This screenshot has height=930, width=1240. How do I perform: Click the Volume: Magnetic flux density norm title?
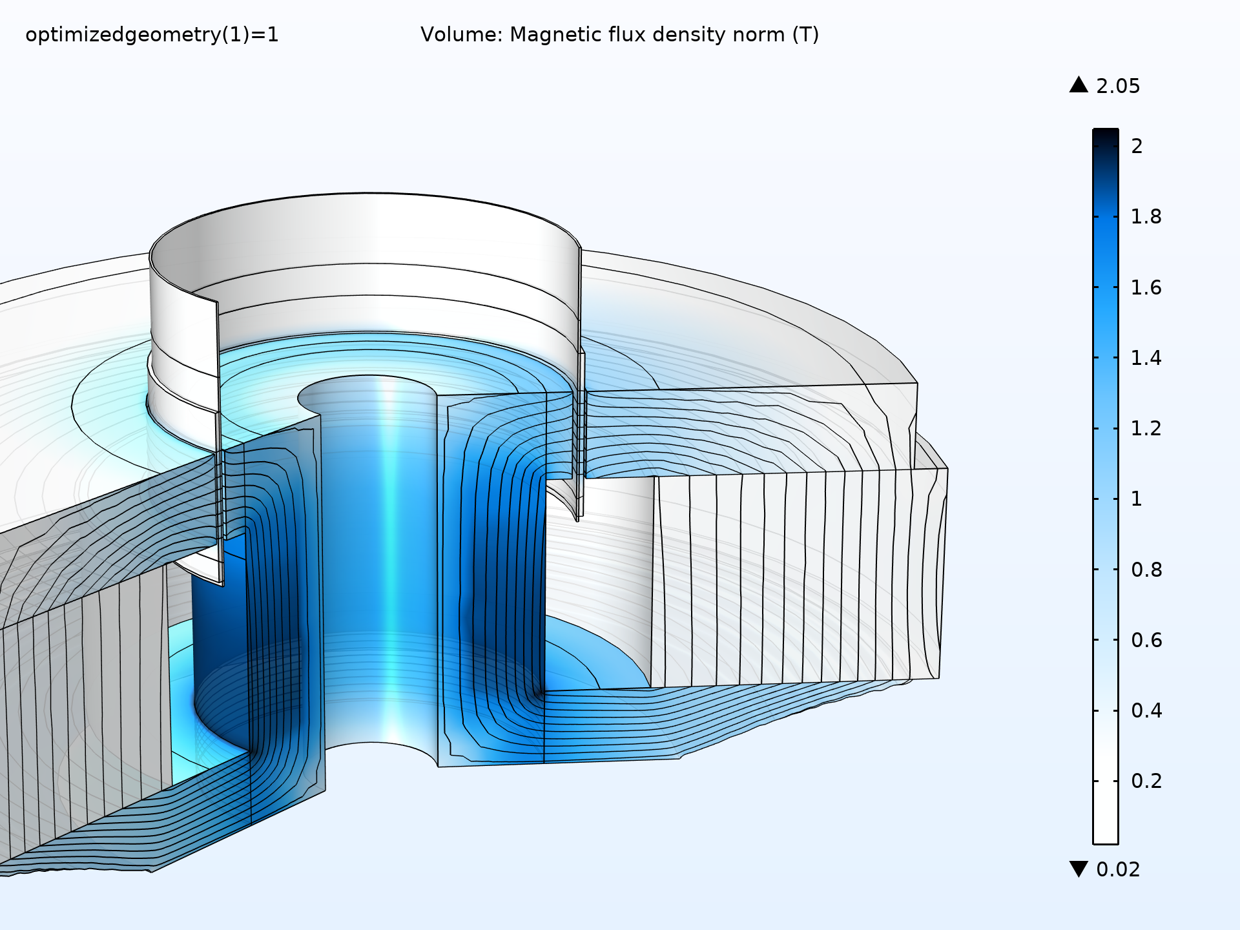(x=619, y=35)
